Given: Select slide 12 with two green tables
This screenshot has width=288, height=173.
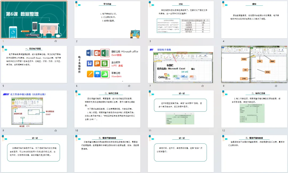Looking at the screenshot, I should [x=254, y=109].
